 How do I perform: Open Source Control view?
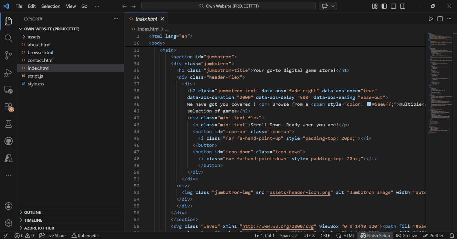click(x=8, y=55)
